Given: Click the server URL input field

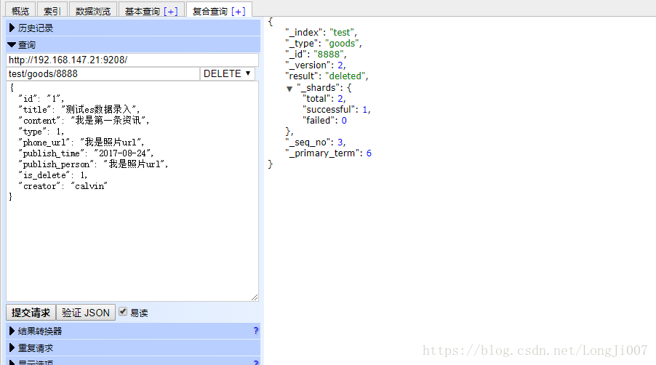Looking at the screenshot, I should tap(132, 60).
